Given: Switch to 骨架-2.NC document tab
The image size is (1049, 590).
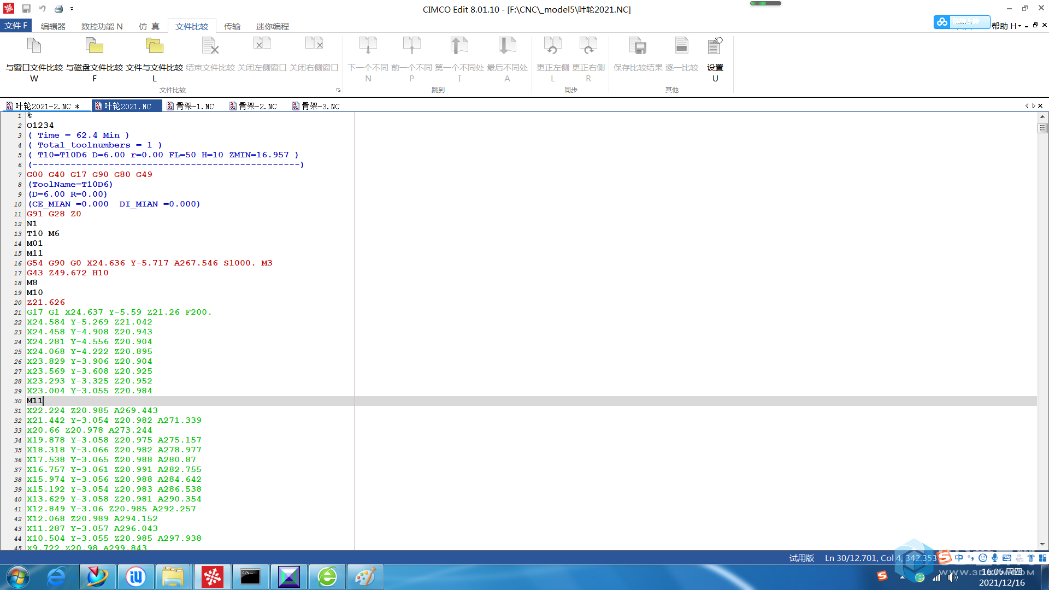Looking at the screenshot, I should 254,106.
